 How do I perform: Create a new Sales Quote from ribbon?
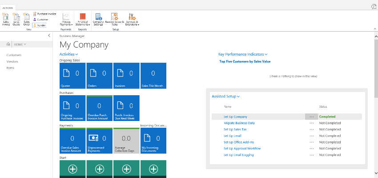(x=16, y=19)
